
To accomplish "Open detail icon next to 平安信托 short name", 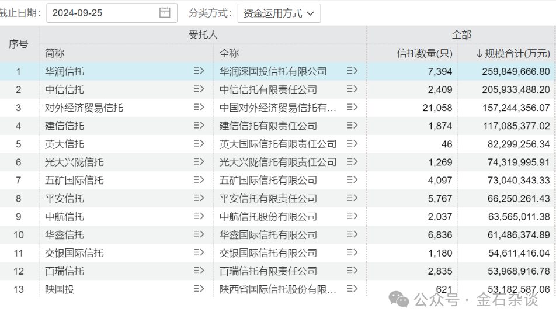I will click(199, 198).
